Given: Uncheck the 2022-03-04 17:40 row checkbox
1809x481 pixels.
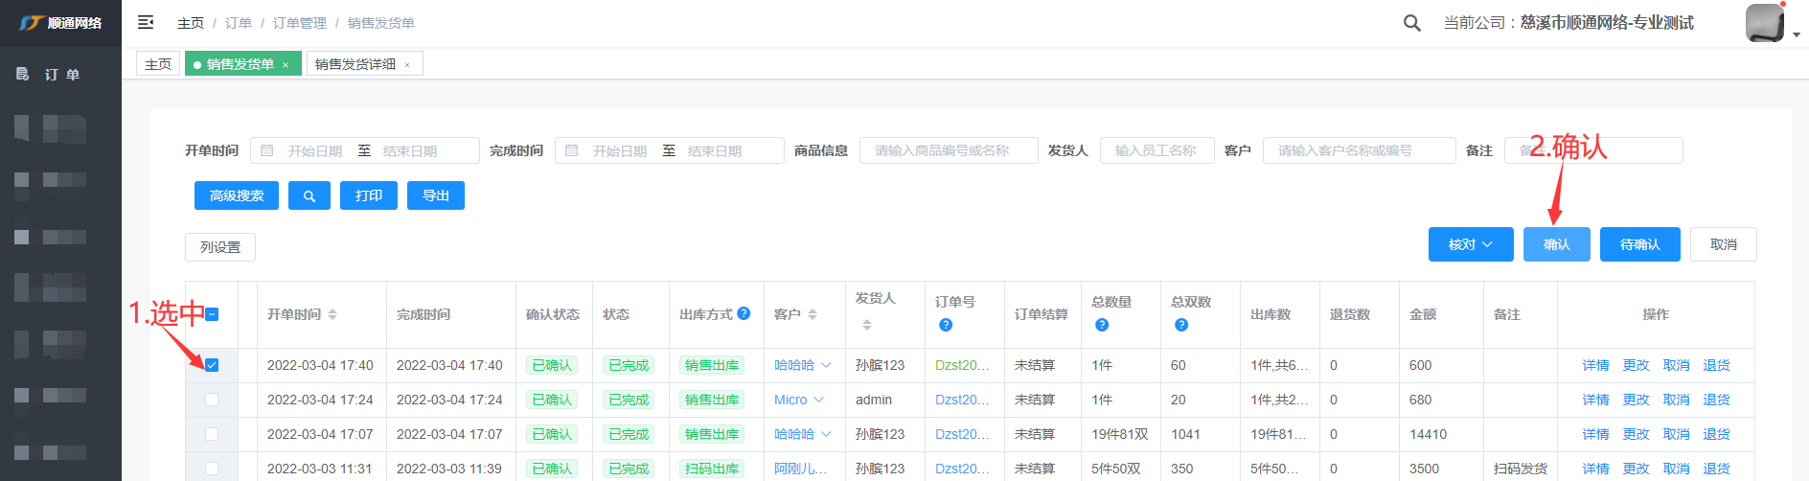Looking at the screenshot, I should coord(212,365).
